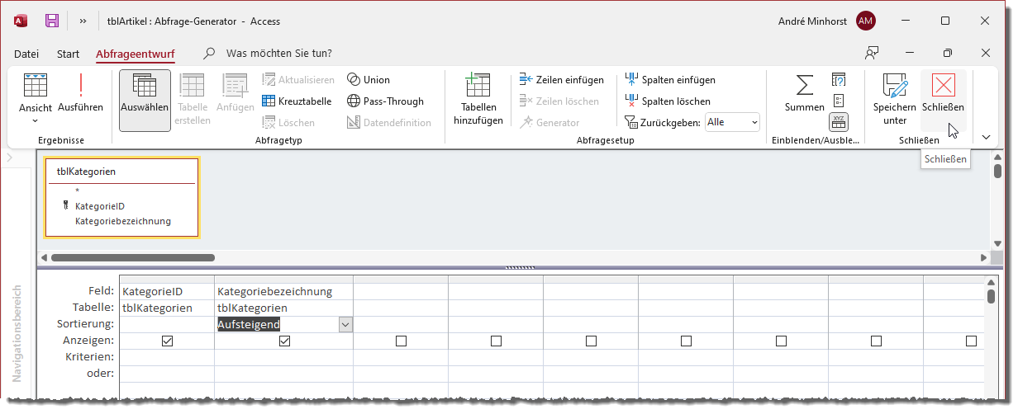Click the Kriterien cell under KategorieID
1018x414 pixels.
[166, 357]
